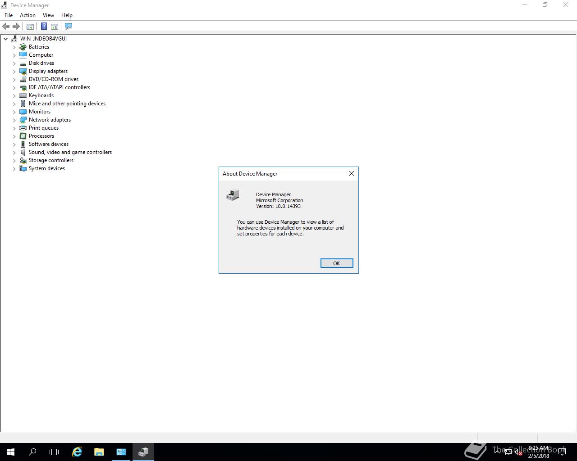577x461 pixels.
Task: Click the Forward arrow toolbar icon
Action: point(16,27)
